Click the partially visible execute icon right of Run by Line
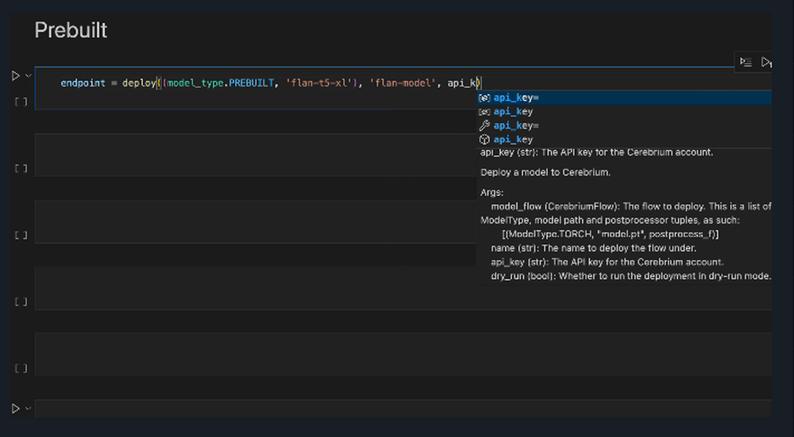Image resolution: width=794 pixels, height=437 pixels. click(767, 62)
